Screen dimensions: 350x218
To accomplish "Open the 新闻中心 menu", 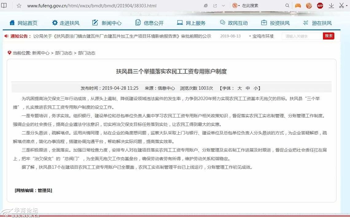I will tap(111, 23).
